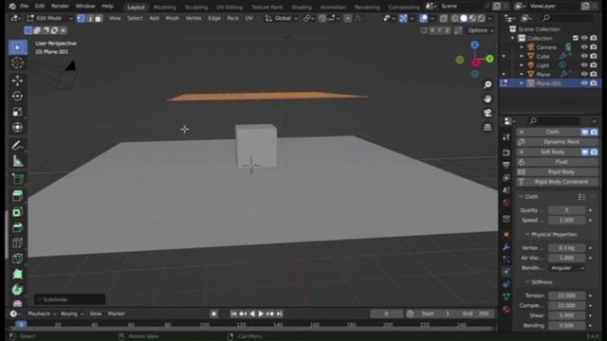The image size is (607, 341).
Task: Toggle camera view icon in viewport
Action: 487,113
